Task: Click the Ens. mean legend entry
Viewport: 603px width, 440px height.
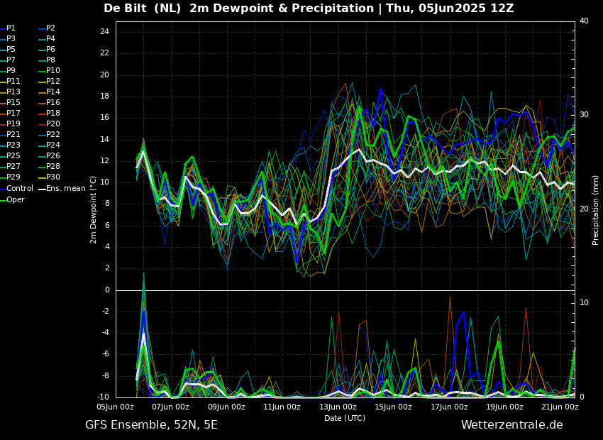Action: click(x=62, y=189)
